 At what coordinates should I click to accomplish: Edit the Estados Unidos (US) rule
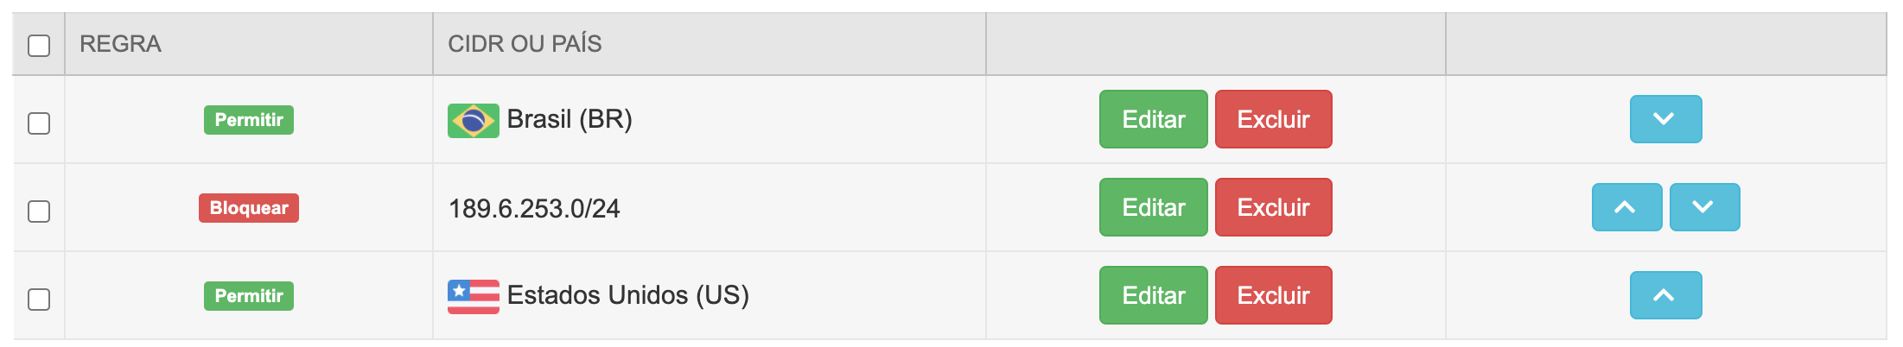(x=1153, y=295)
